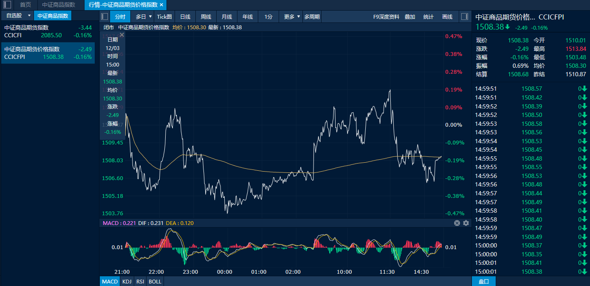The width and height of the screenshot is (590, 286).
Task: Close the MACD indicator panel
Action: click(457, 223)
